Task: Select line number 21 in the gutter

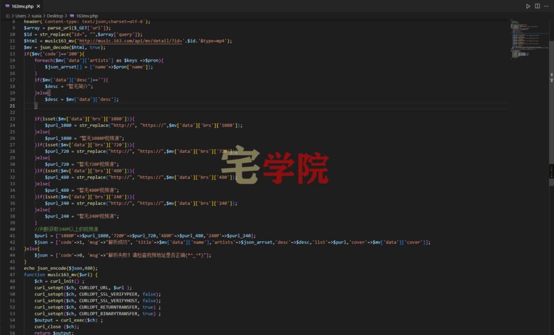Action: click(x=12, y=106)
